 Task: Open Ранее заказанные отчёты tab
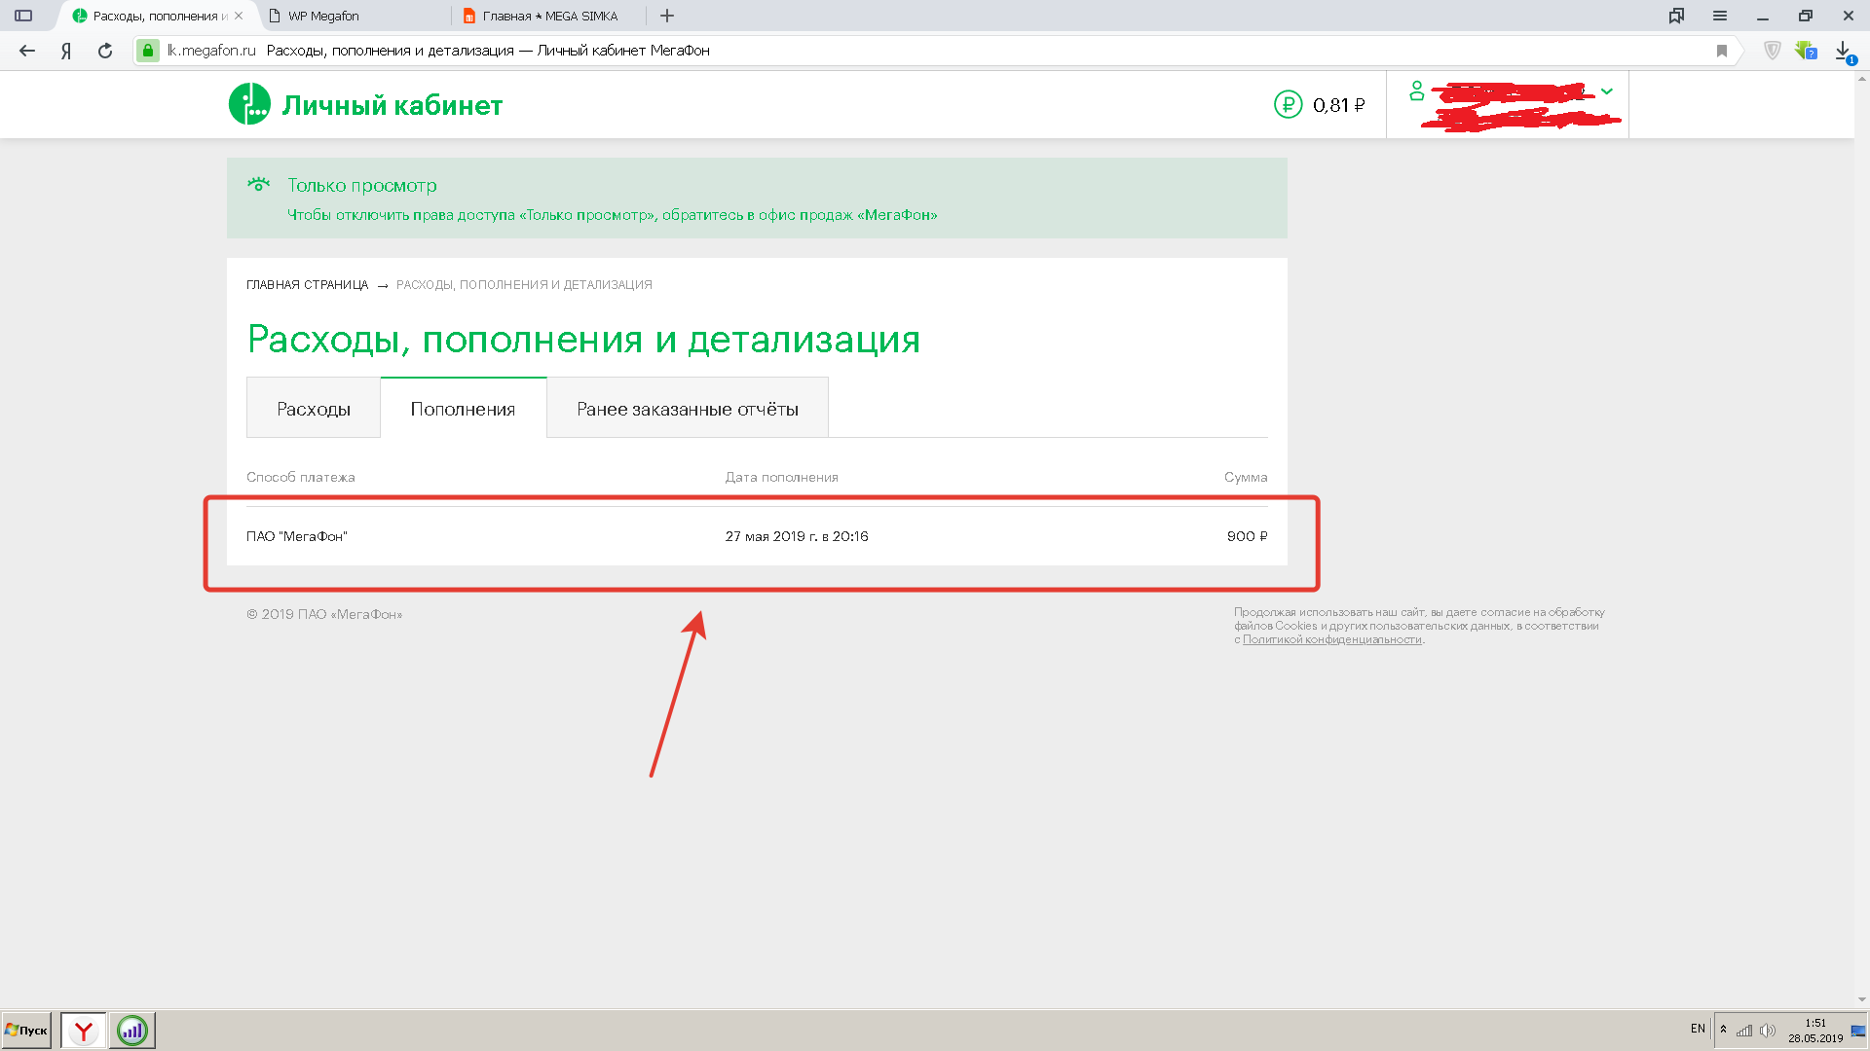688,409
